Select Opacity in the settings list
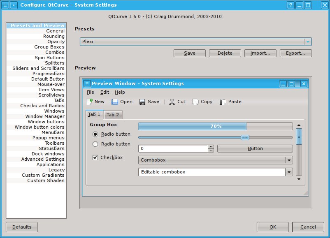This screenshot has height=238, width=330. click(36, 42)
